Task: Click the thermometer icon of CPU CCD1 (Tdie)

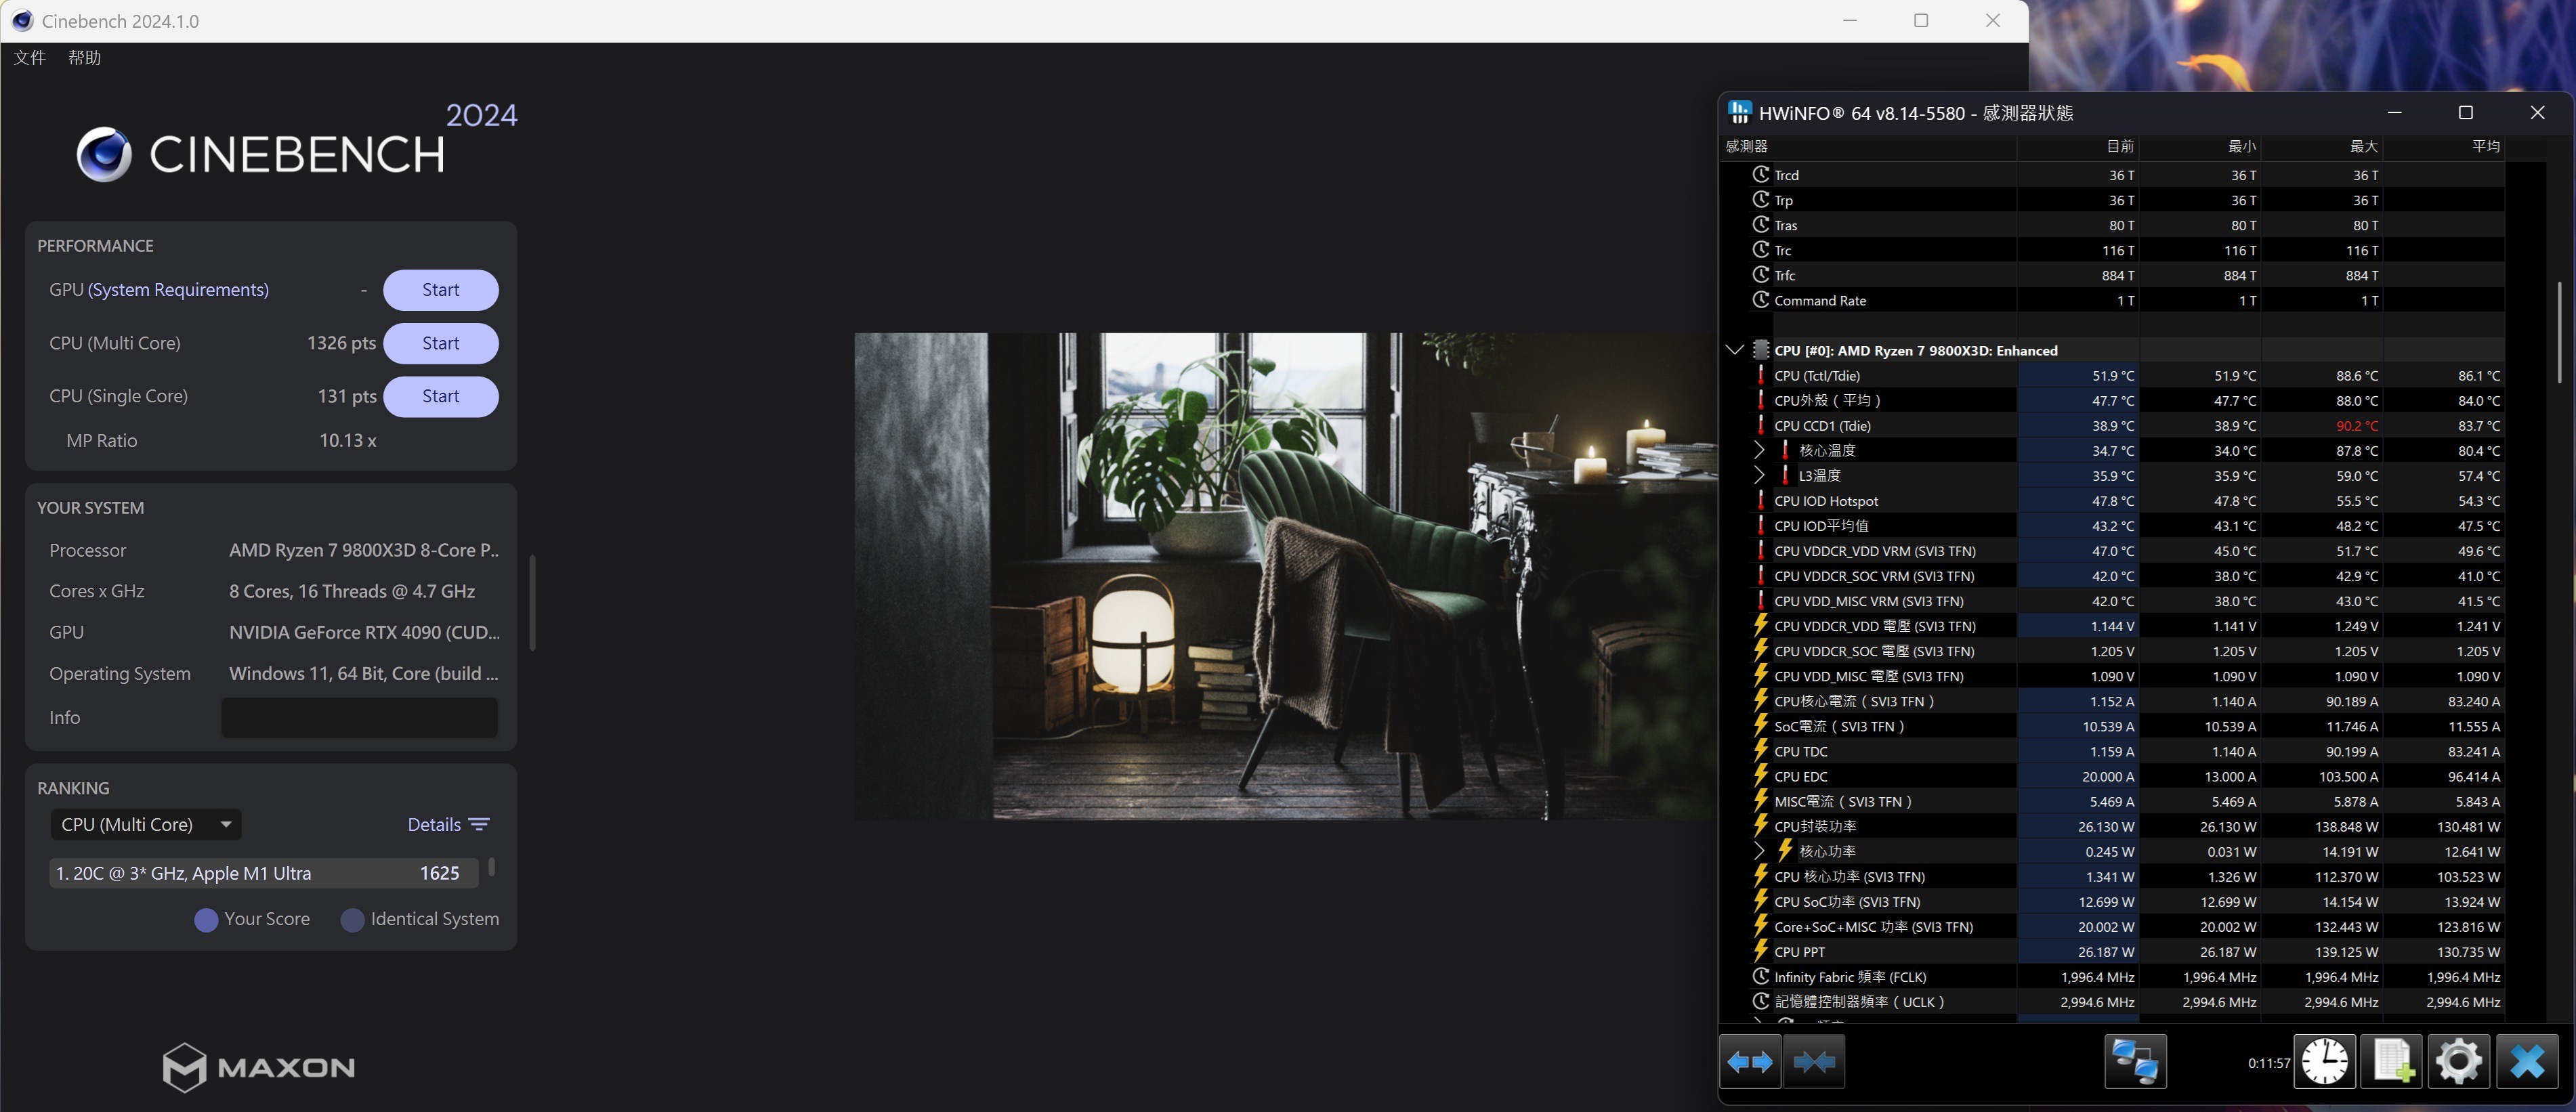Action: click(x=1761, y=425)
